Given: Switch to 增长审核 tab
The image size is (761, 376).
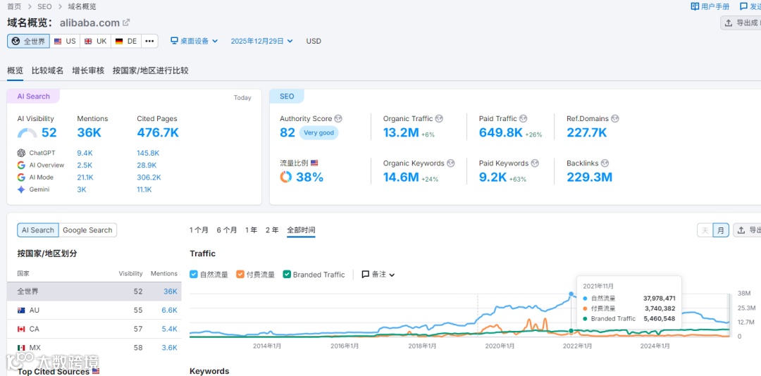Looking at the screenshot, I should [x=88, y=70].
